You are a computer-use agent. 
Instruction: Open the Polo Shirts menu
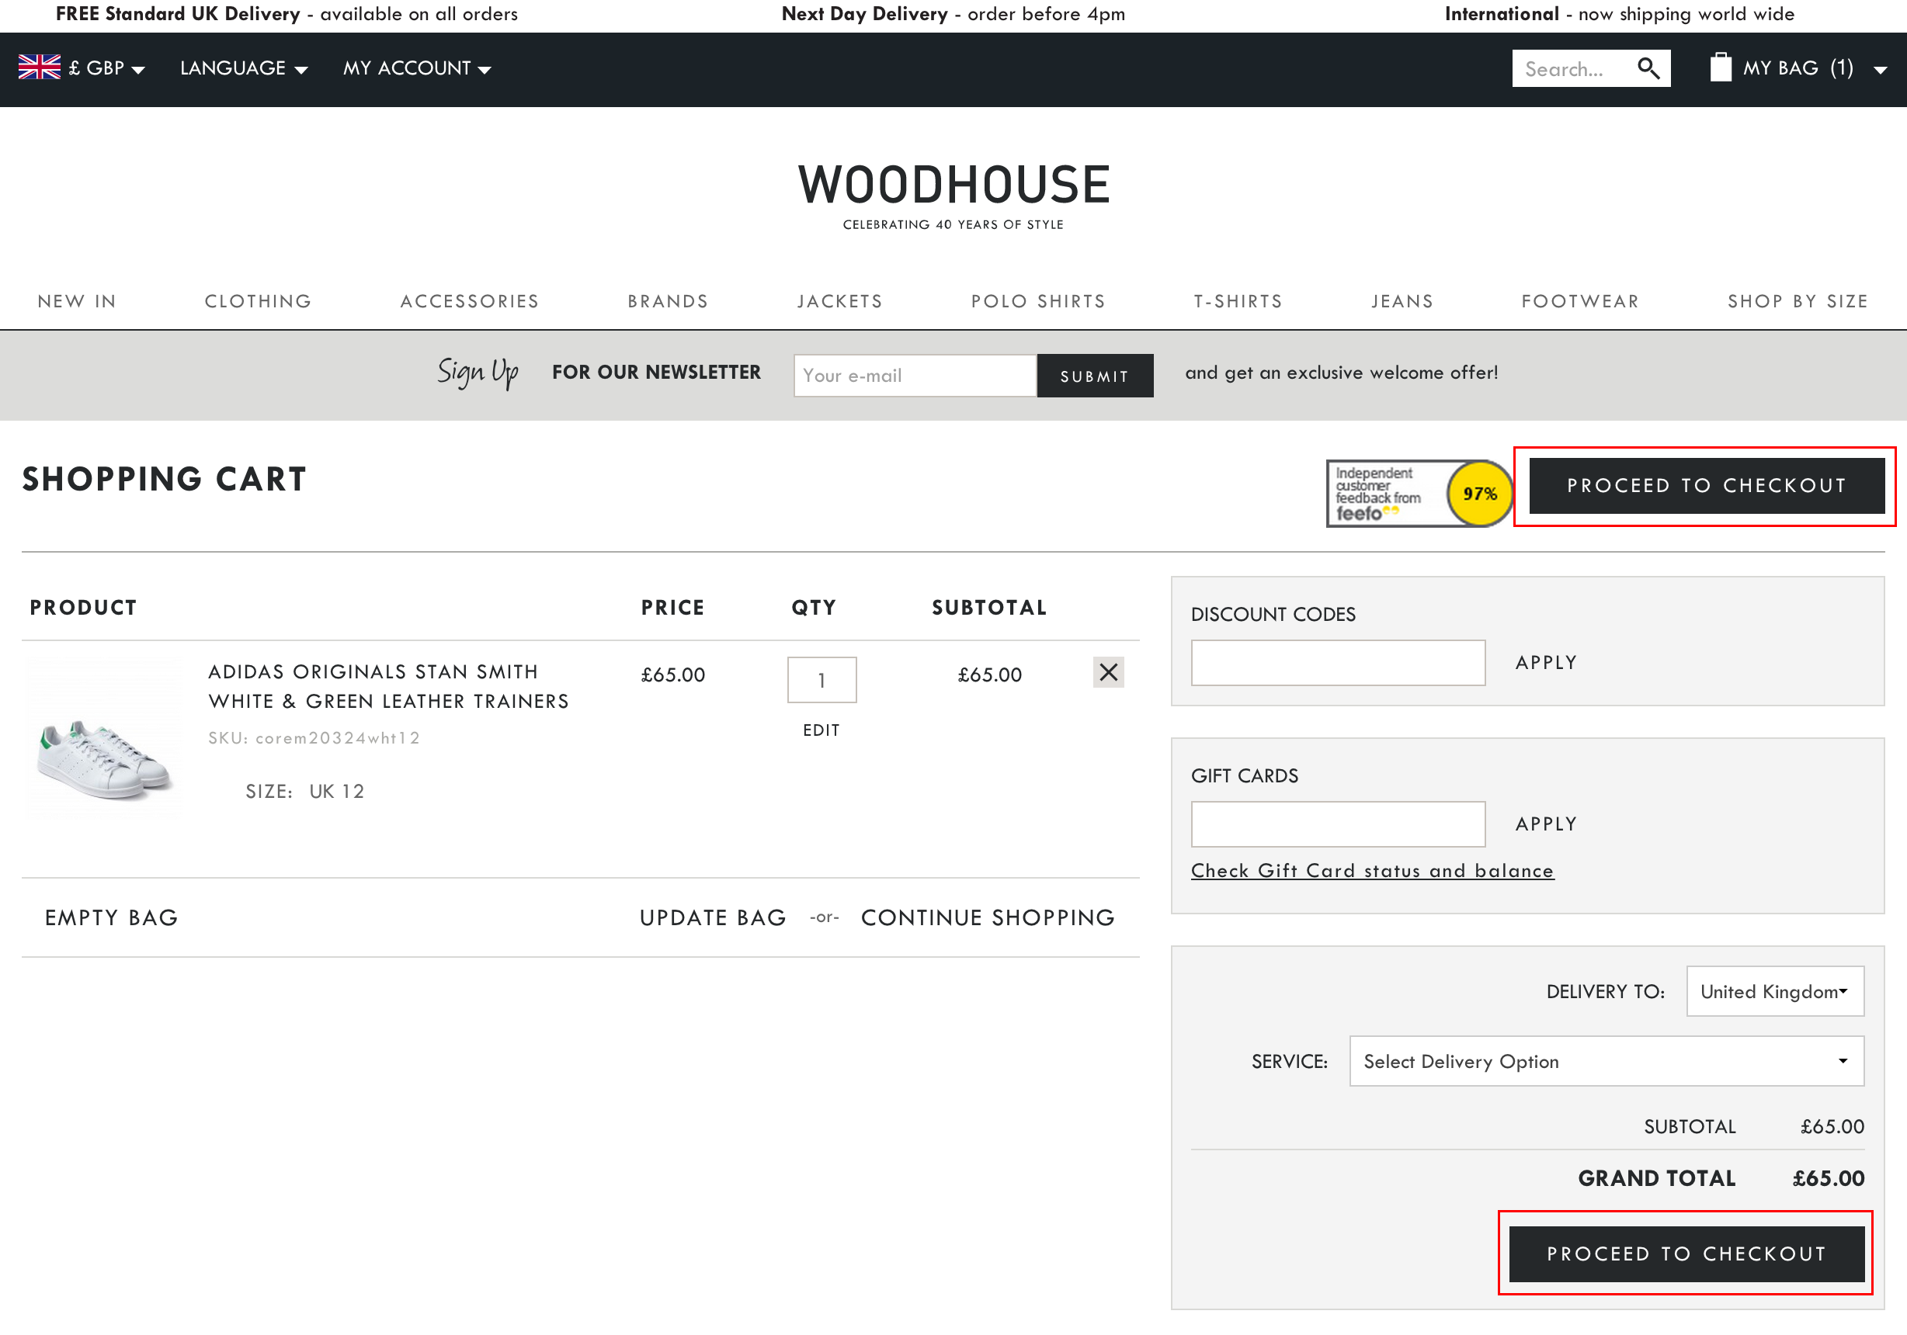1038,301
